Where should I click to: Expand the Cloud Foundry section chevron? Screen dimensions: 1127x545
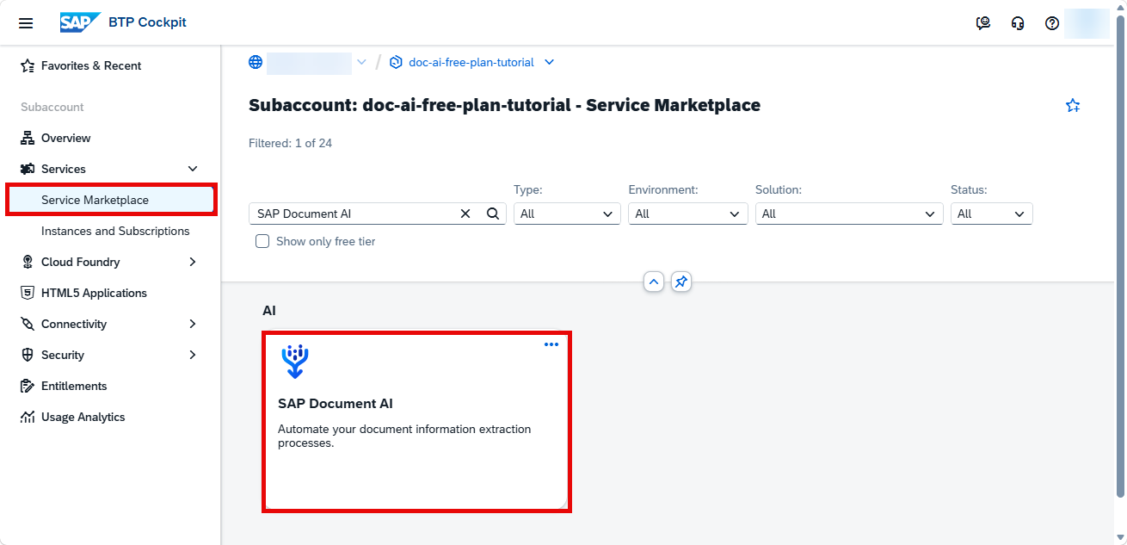[x=193, y=262]
